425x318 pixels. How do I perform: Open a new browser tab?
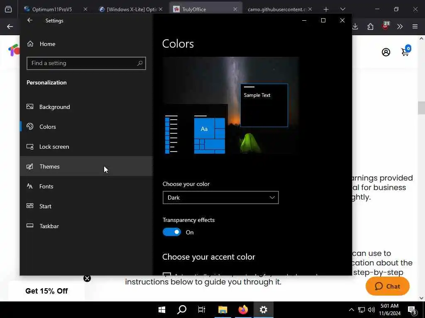326,10
